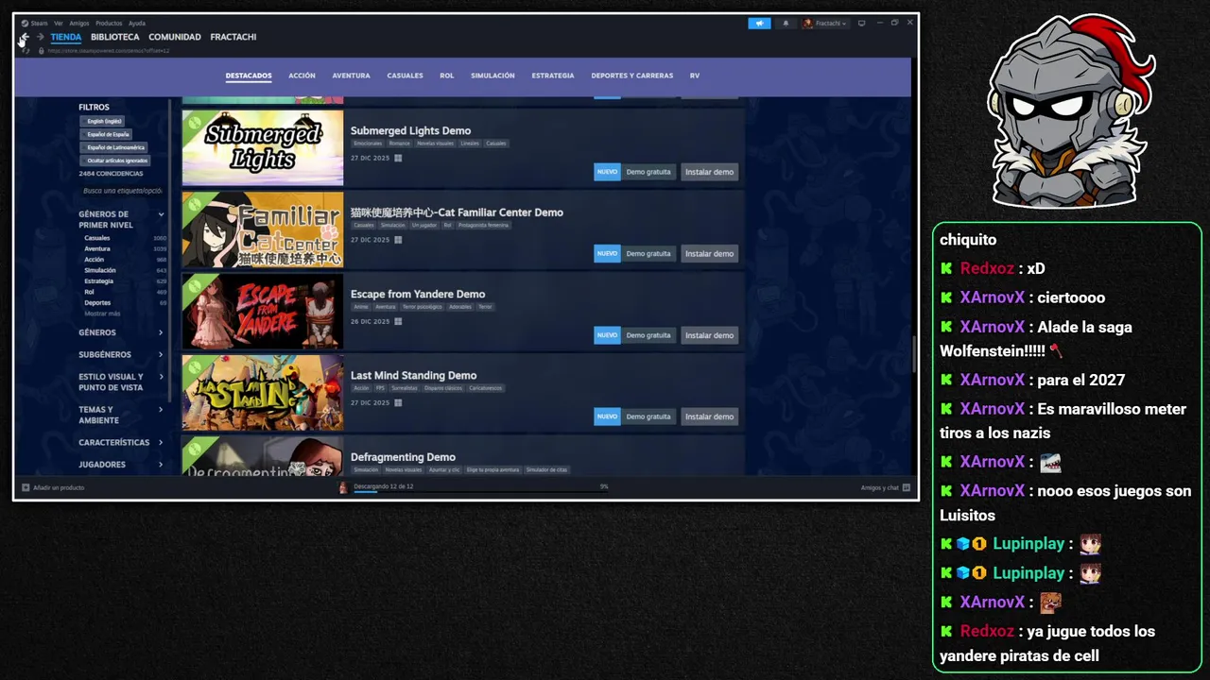Viewport: 1210px width, 680px height.
Task: Open Last Mind Standing thumbnail
Action: click(x=263, y=393)
